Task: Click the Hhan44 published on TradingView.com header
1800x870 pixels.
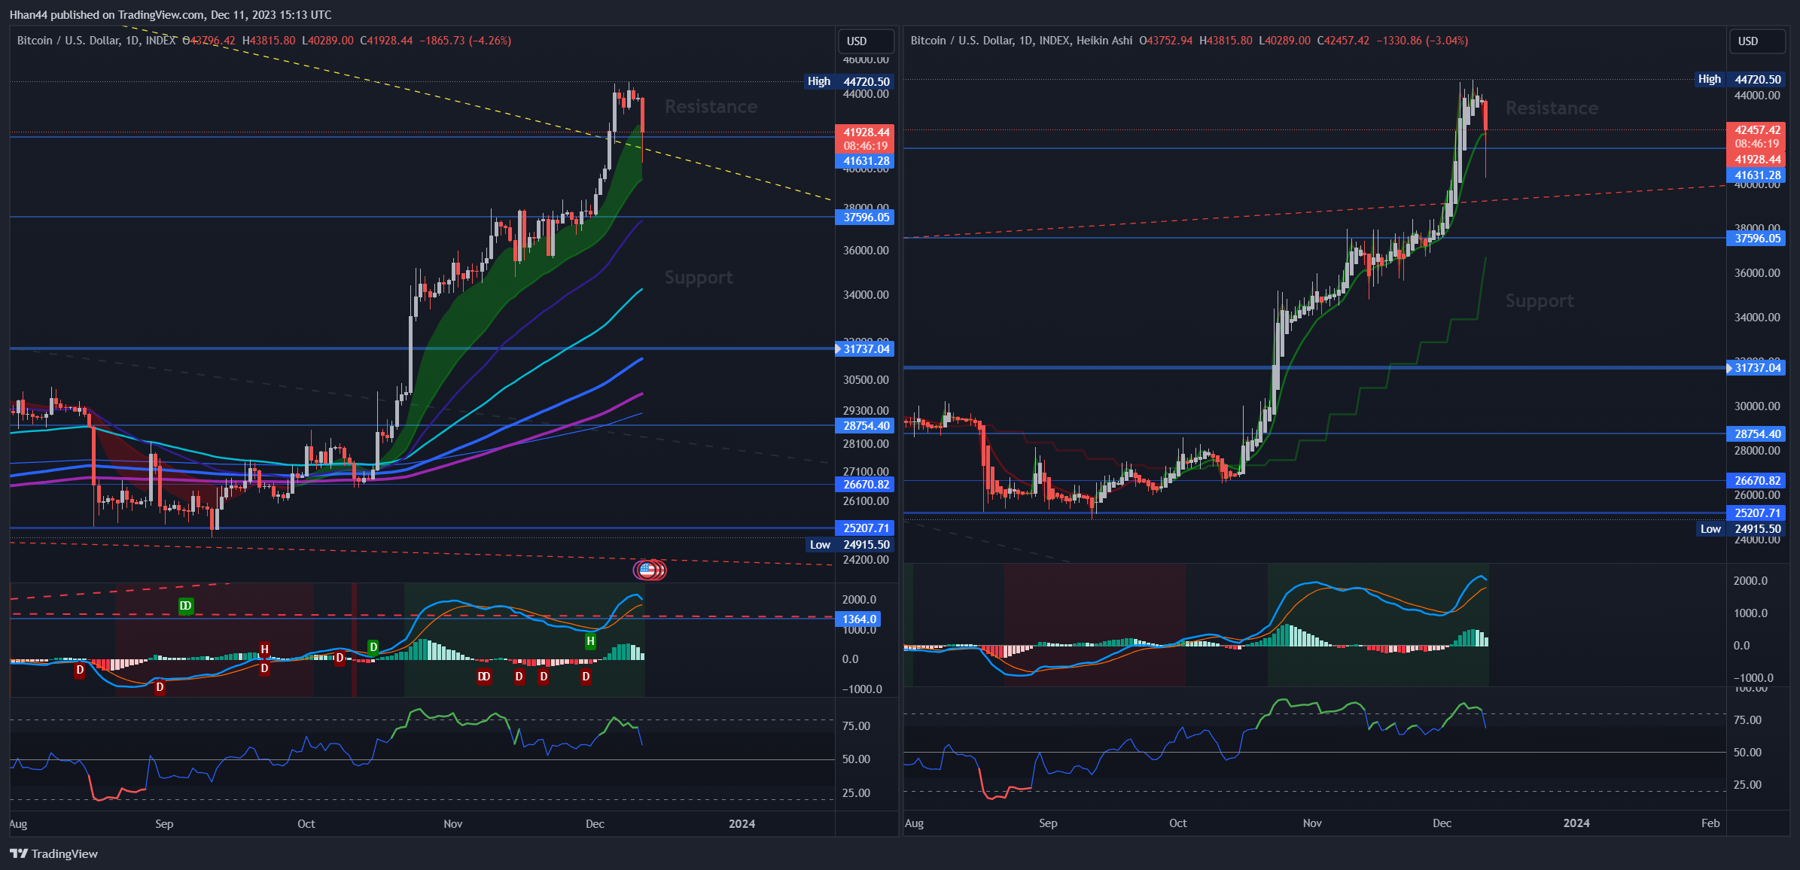Action: tap(170, 15)
